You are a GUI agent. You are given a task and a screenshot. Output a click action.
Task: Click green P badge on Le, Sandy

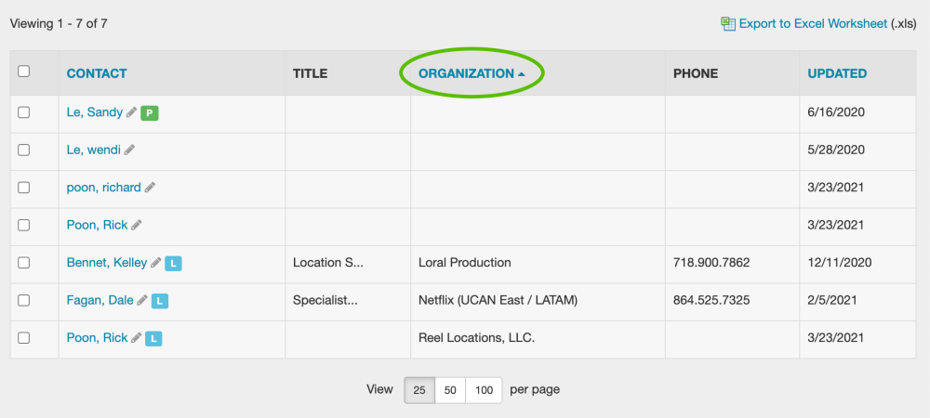150,113
